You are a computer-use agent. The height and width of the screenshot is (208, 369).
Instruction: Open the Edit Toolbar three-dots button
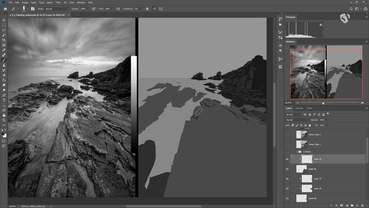tap(4, 125)
